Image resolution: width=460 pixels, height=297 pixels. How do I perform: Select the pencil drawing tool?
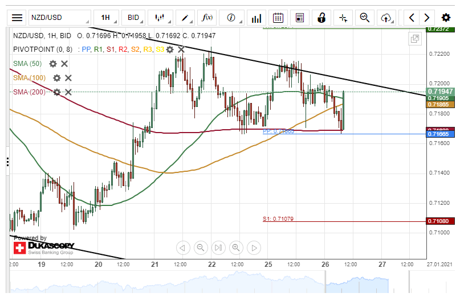[x=185, y=18]
